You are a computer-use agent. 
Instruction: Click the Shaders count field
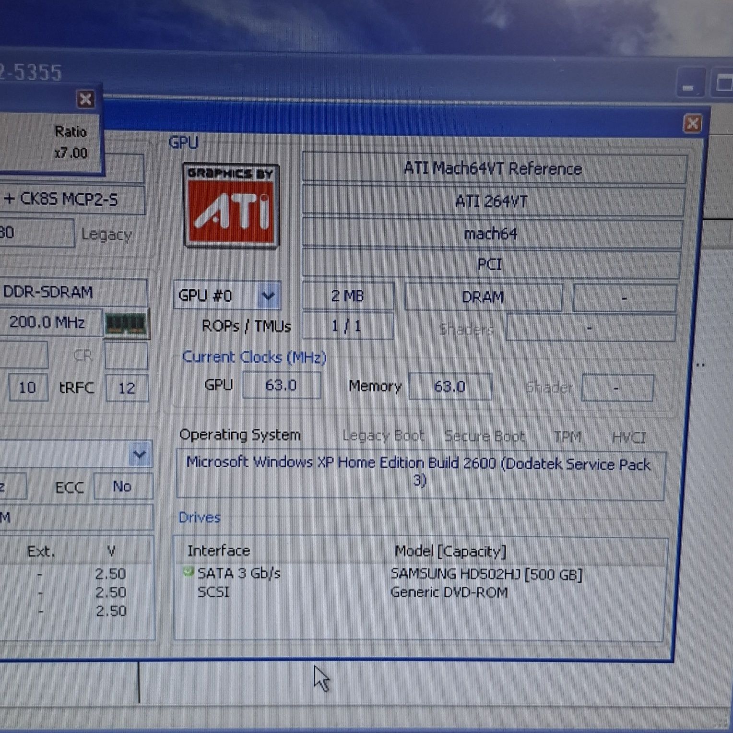591,328
